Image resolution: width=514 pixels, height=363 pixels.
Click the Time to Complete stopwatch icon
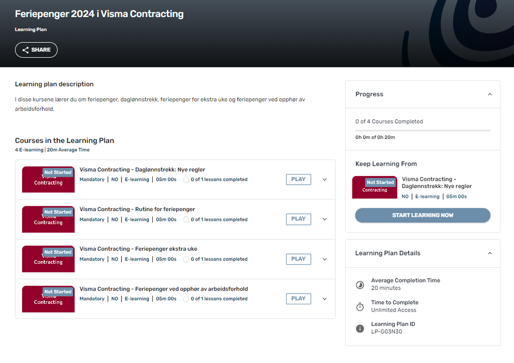pos(360,307)
